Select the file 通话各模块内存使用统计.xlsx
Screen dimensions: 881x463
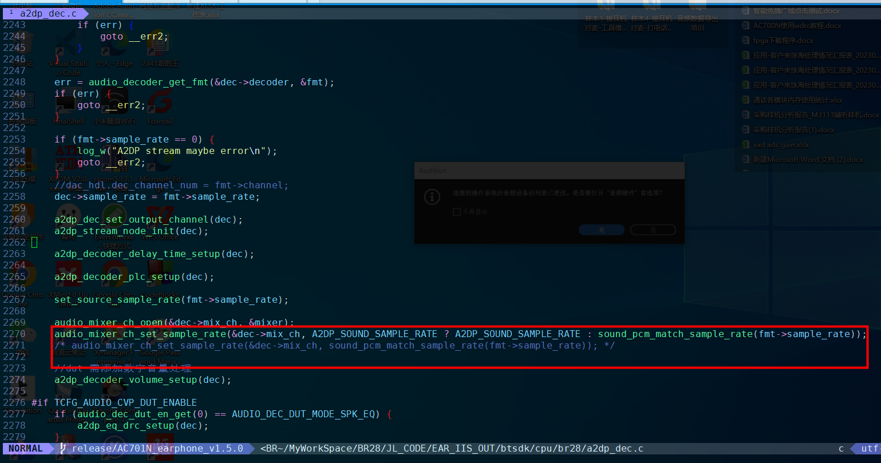[x=792, y=100]
